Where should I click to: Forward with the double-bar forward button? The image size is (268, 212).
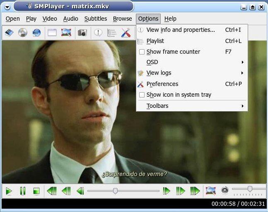click(x=181, y=191)
